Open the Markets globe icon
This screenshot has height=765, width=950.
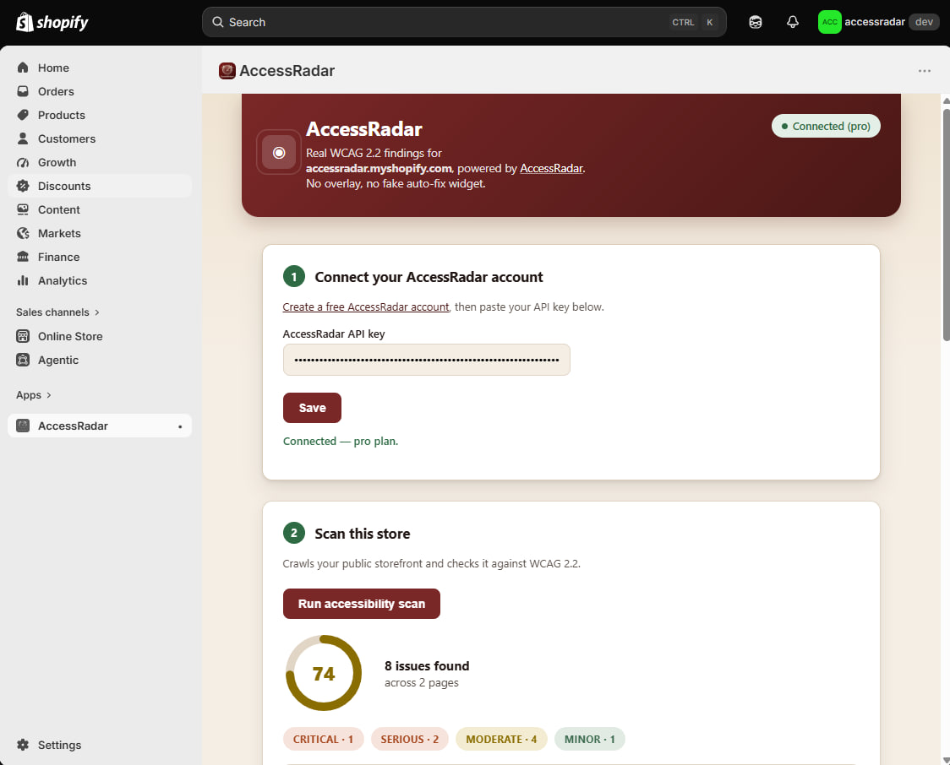23,233
